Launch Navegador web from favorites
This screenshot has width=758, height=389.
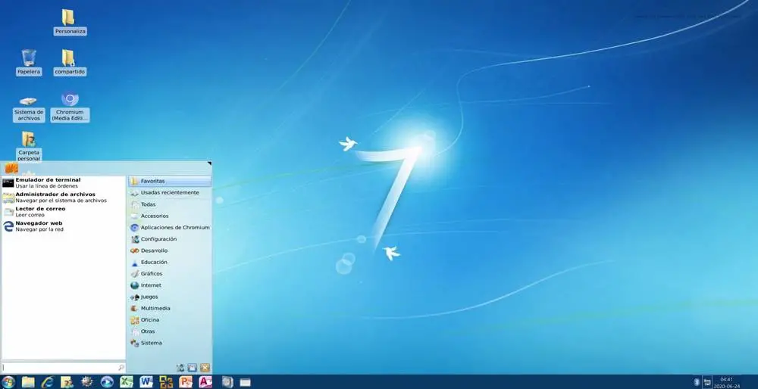click(x=63, y=226)
